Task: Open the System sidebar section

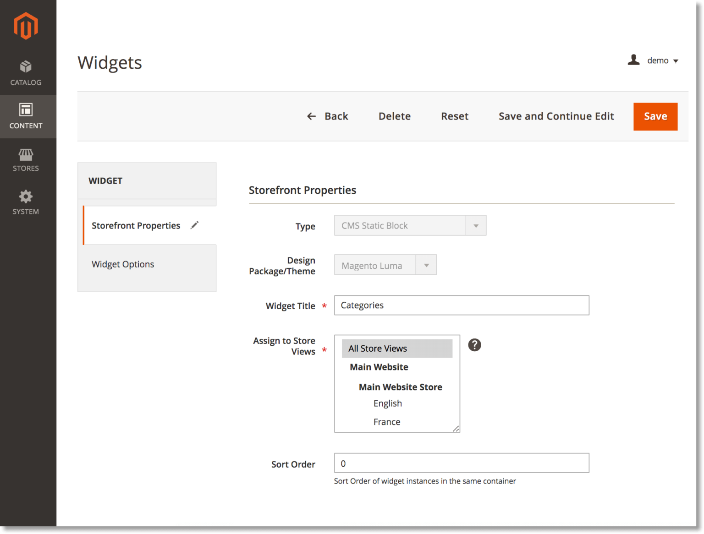Action: coord(26,202)
